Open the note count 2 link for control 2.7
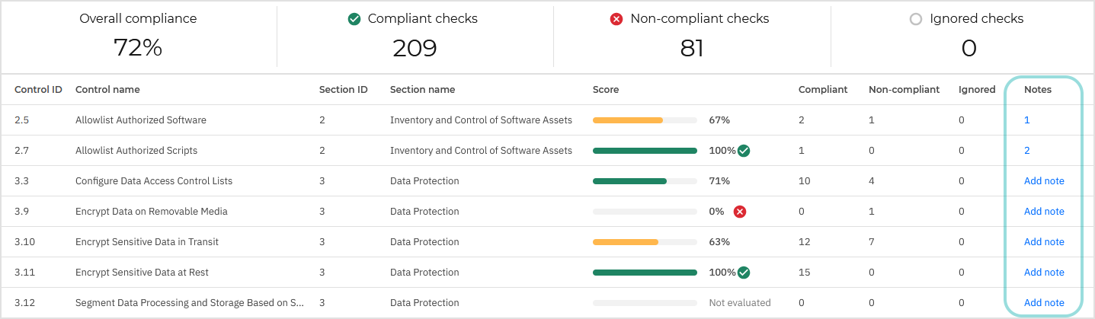The height and width of the screenshot is (319, 1095). tap(1026, 151)
